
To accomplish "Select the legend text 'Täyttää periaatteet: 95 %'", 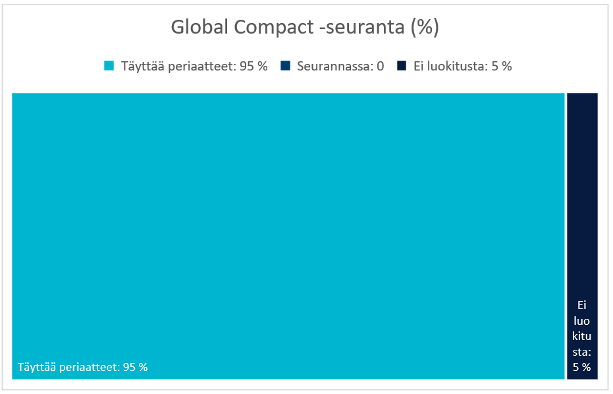I will [194, 66].
